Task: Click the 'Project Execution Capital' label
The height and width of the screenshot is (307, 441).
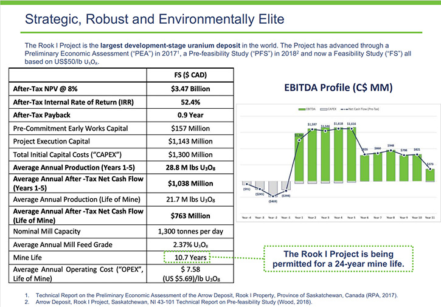Action: 52,142
